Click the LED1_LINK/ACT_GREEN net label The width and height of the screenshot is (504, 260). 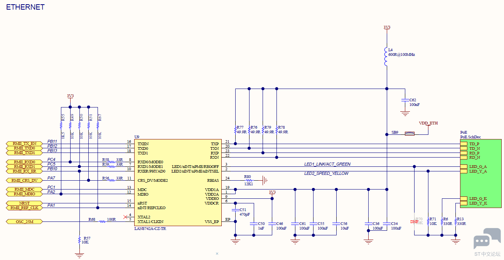pyautogui.click(x=327, y=164)
